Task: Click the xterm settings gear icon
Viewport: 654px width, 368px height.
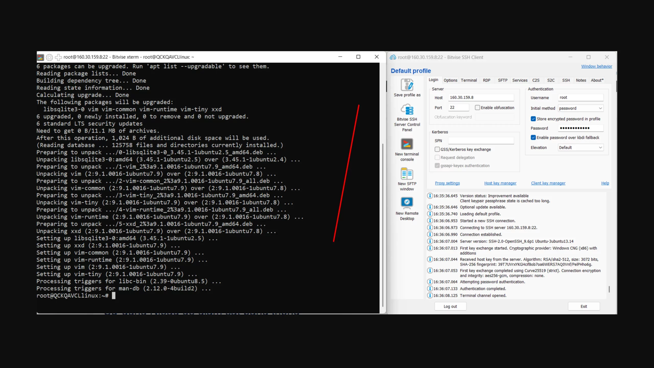Action: [x=49, y=57]
